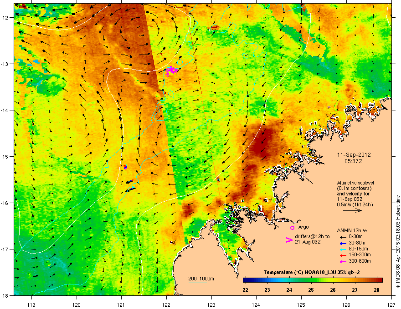Click the longitude axis label '126'
Viewport: 401px width, 309px height.
[x=346, y=304]
